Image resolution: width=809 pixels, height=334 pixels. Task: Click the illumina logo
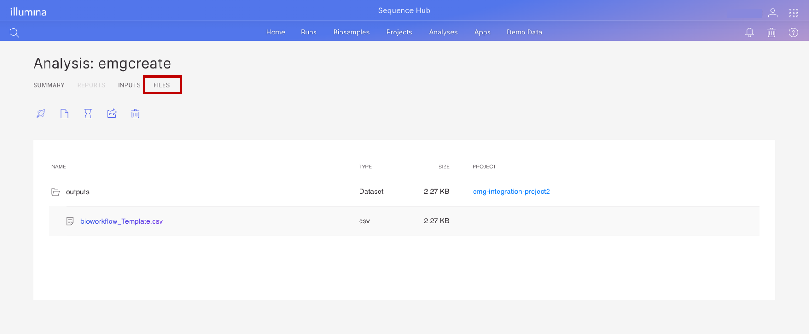click(x=29, y=12)
